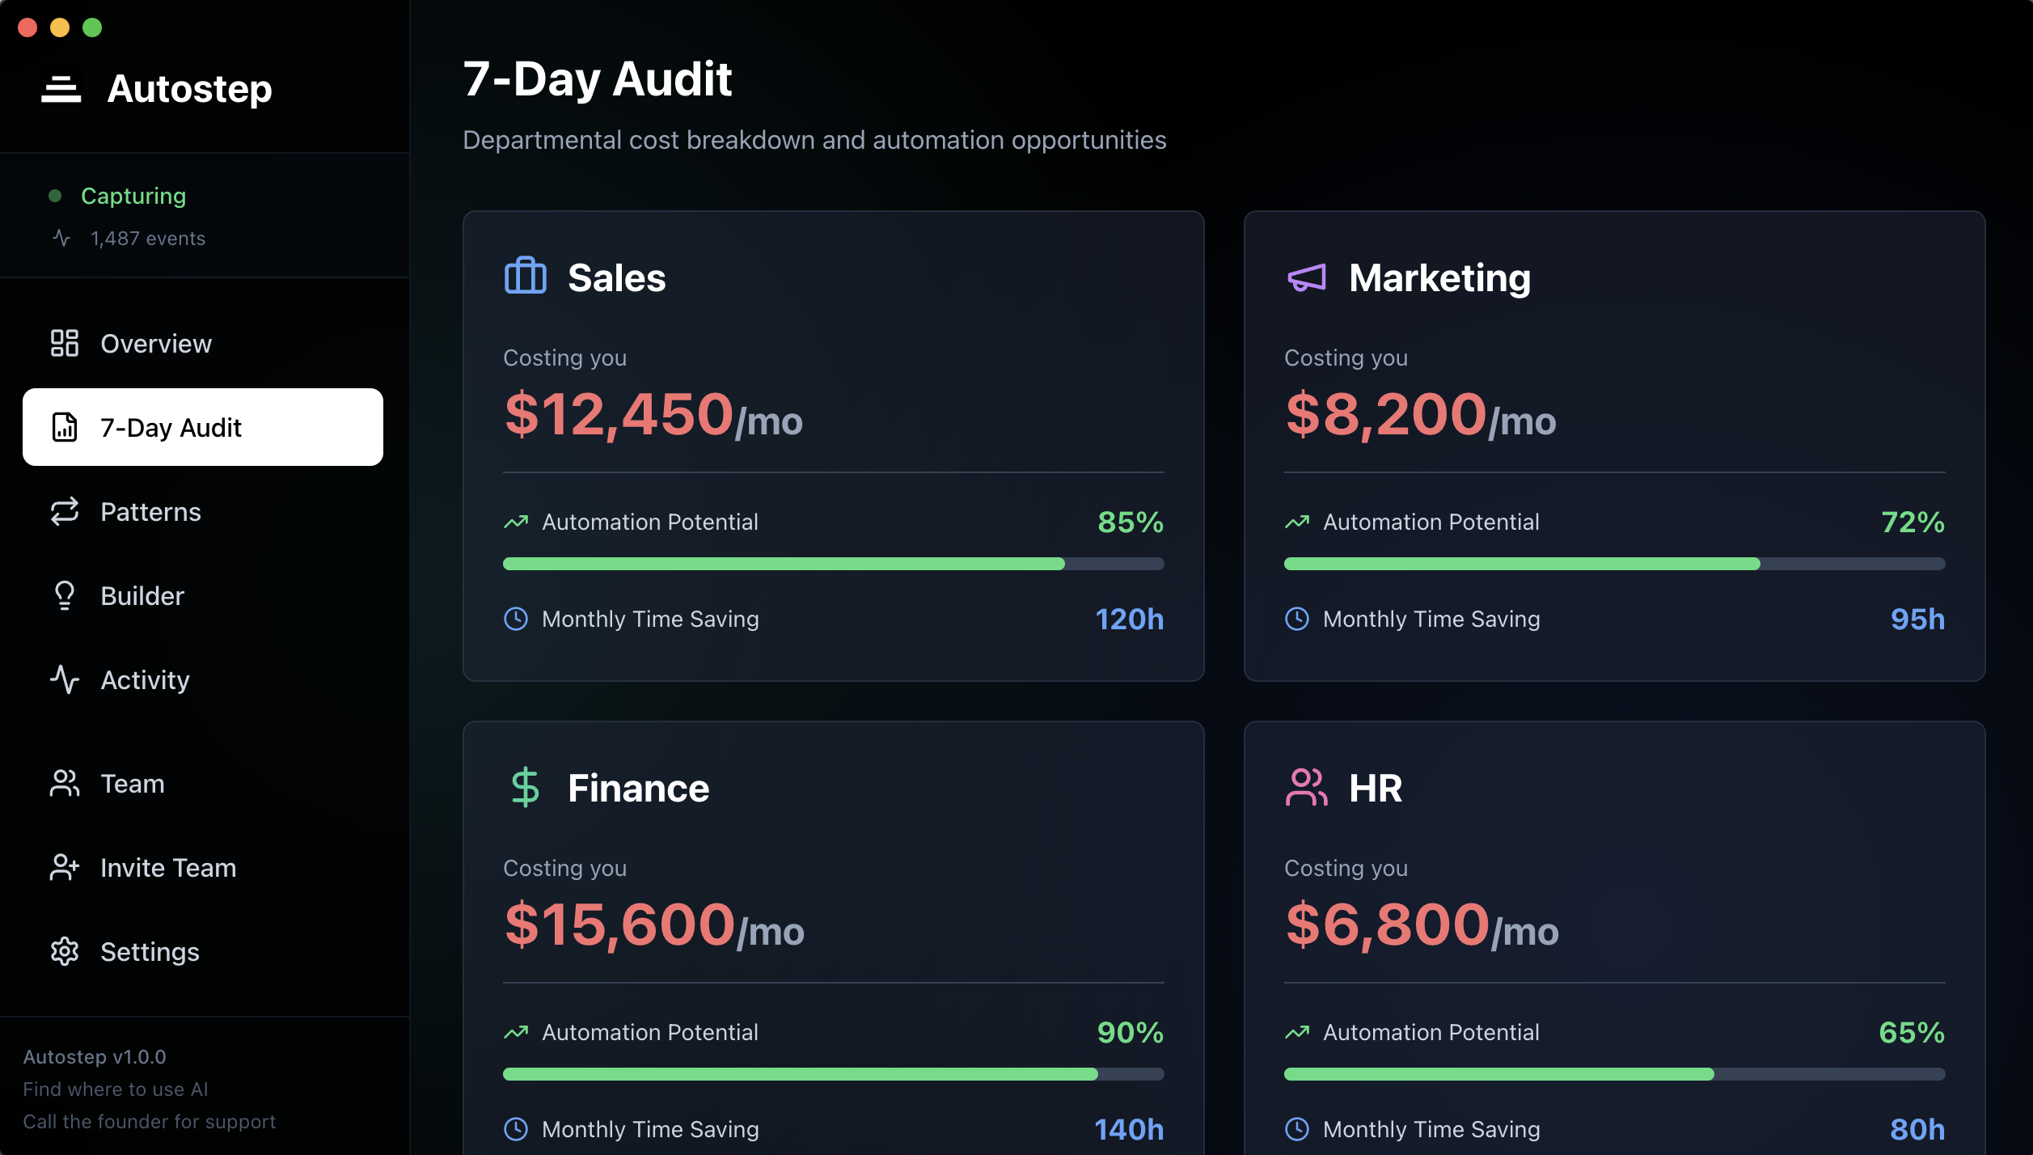Image resolution: width=2033 pixels, height=1155 pixels.
Task: Click the Autostep logo icon
Action: pyautogui.click(x=61, y=89)
